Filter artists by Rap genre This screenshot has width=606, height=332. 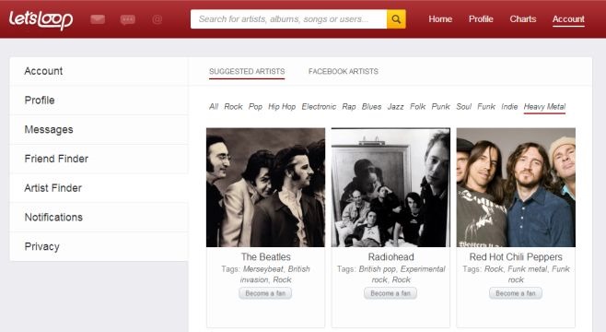tap(349, 106)
